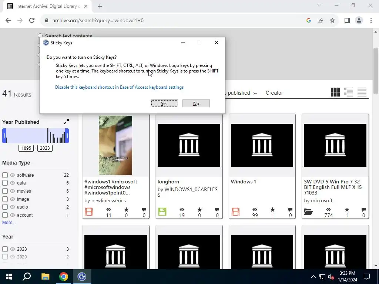Open the Chrome profile avatar
Viewport: 379px width, 284px height.
click(359, 20)
